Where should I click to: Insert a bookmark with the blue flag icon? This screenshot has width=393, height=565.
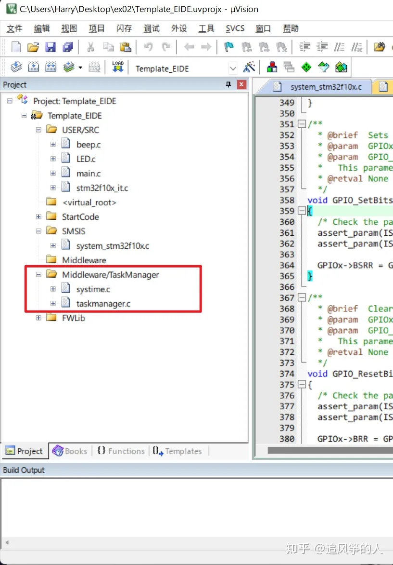pyautogui.click(x=228, y=47)
